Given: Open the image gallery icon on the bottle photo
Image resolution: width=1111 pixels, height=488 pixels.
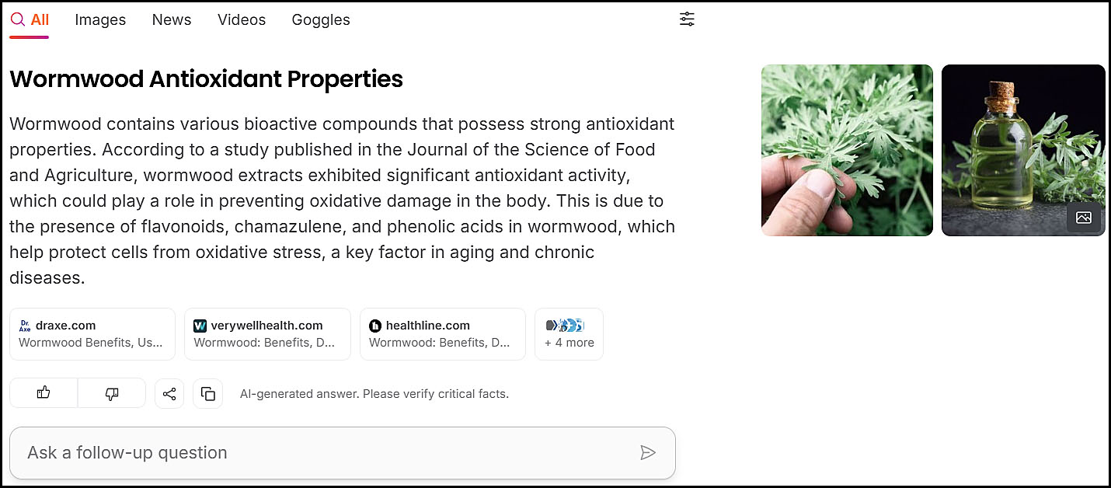Looking at the screenshot, I should coord(1083,218).
